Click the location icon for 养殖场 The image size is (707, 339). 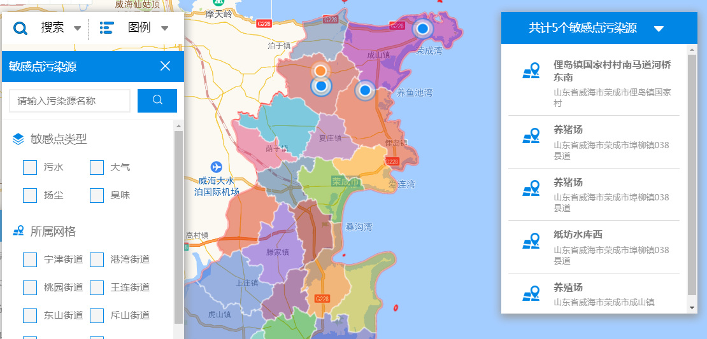531,294
